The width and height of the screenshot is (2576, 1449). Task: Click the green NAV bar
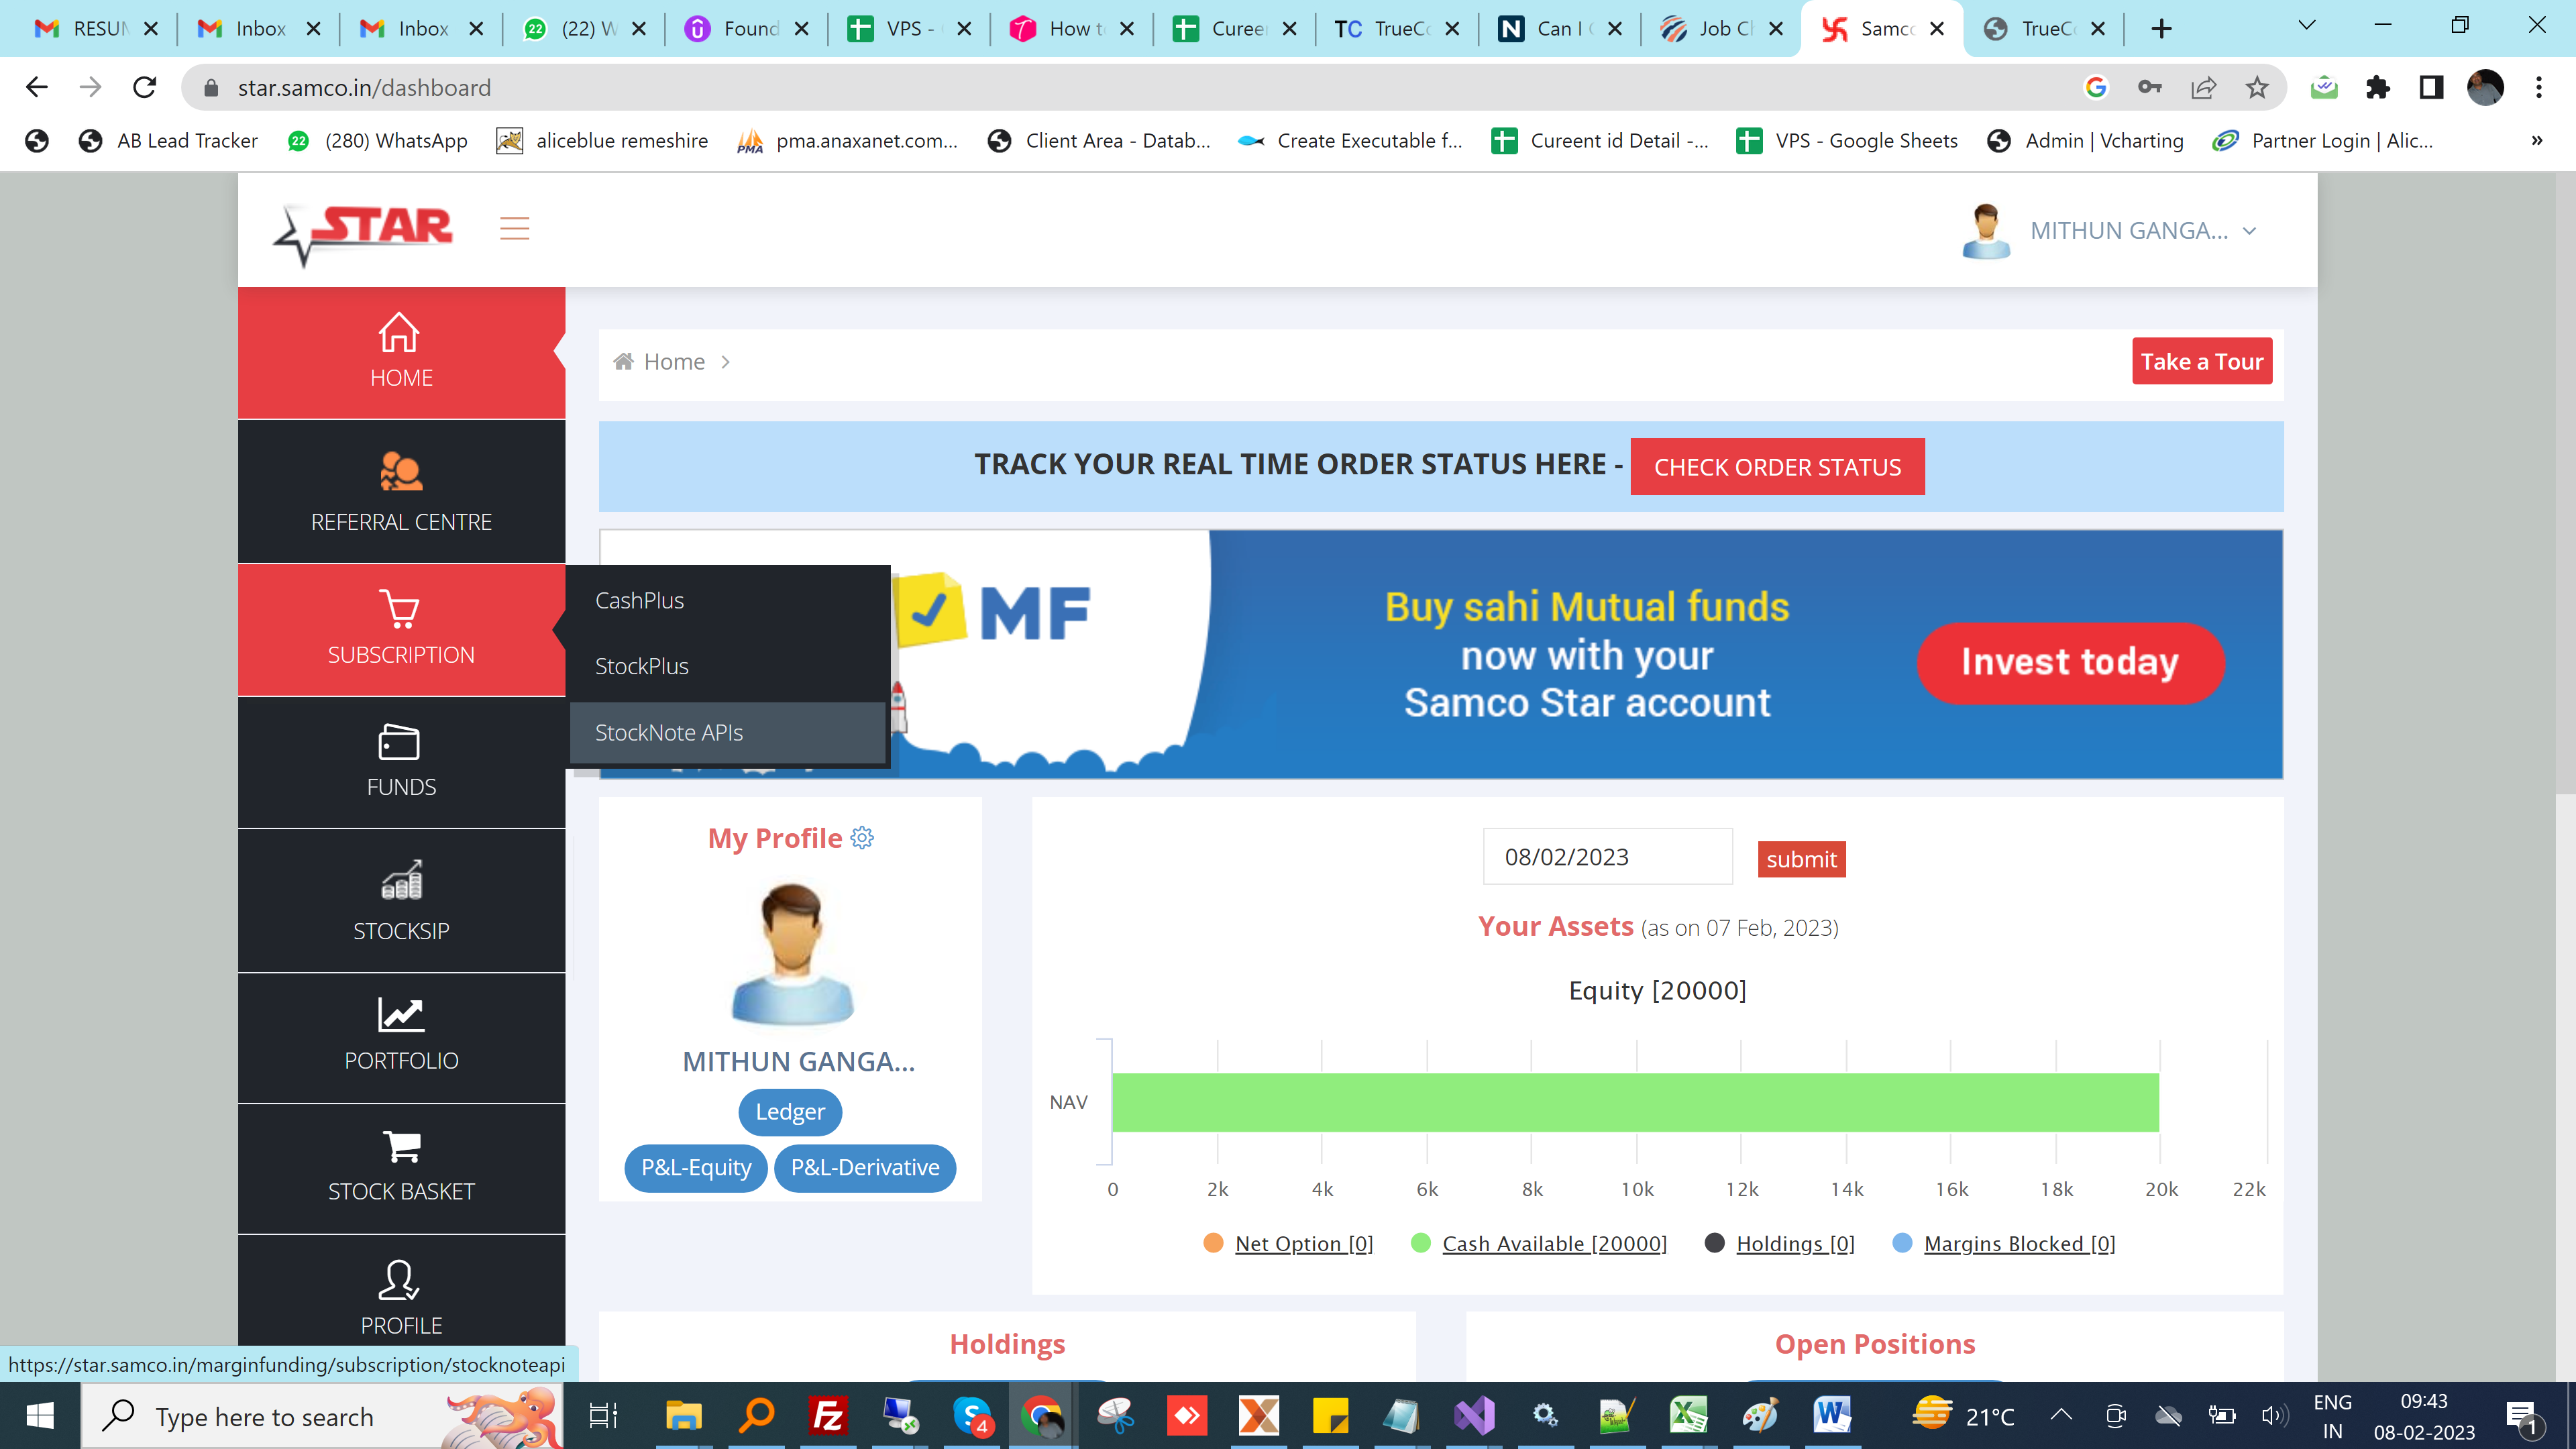coord(1636,1102)
